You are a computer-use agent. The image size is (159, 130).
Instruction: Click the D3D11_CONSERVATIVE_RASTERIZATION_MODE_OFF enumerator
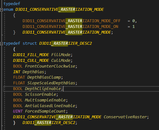click(72, 21)
